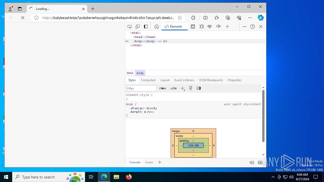Open Collections icon
Viewport: 324px width, 182px height.
pyautogui.click(x=228, y=18)
